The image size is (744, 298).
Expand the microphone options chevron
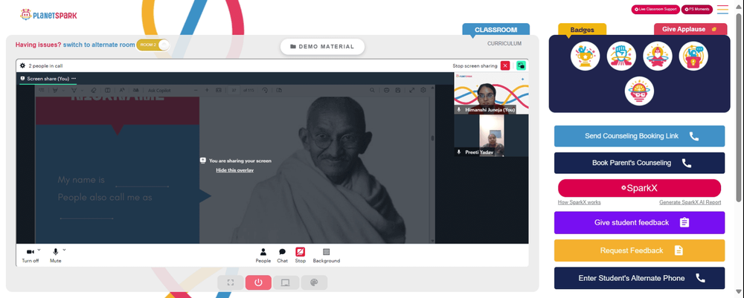tap(64, 250)
